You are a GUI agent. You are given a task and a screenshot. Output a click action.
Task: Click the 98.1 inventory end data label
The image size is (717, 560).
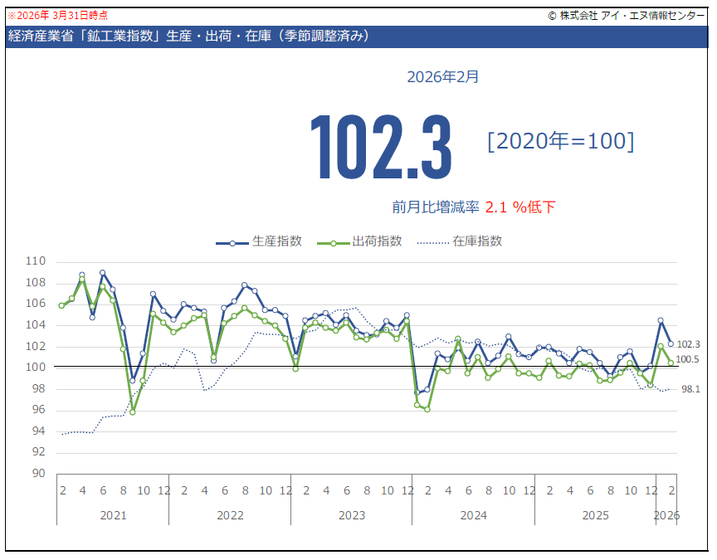click(x=690, y=389)
